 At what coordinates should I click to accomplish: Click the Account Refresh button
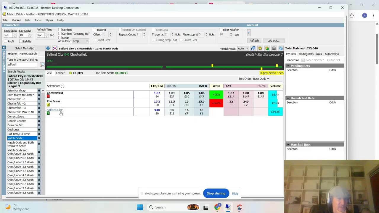pyautogui.click(x=254, y=41)
